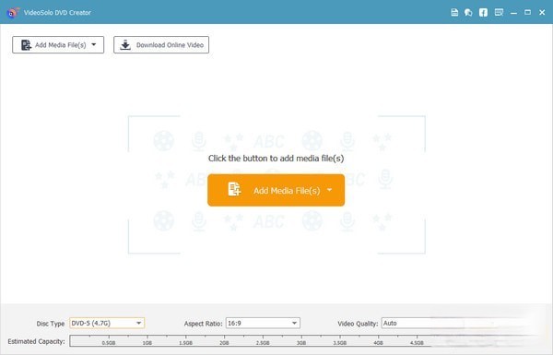
Task: Click the Download Online Video button
Action: click(161, 45)
